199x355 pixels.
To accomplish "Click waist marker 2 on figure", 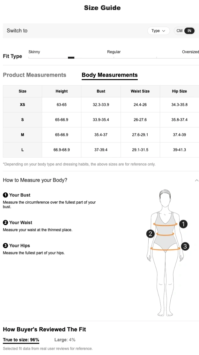I will coord(151,234).
